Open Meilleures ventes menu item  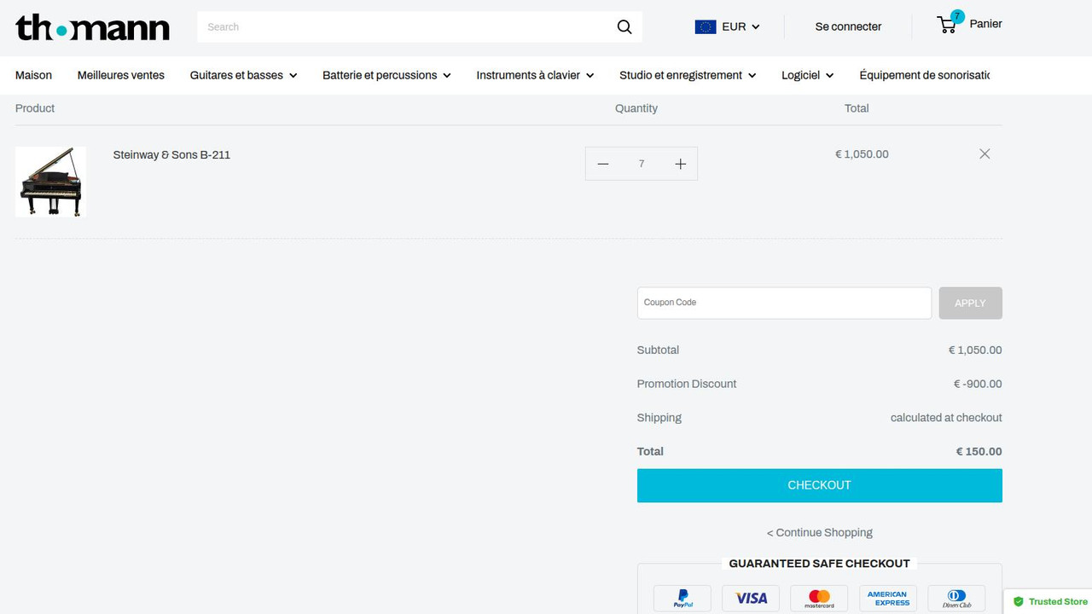click(121, 75)
